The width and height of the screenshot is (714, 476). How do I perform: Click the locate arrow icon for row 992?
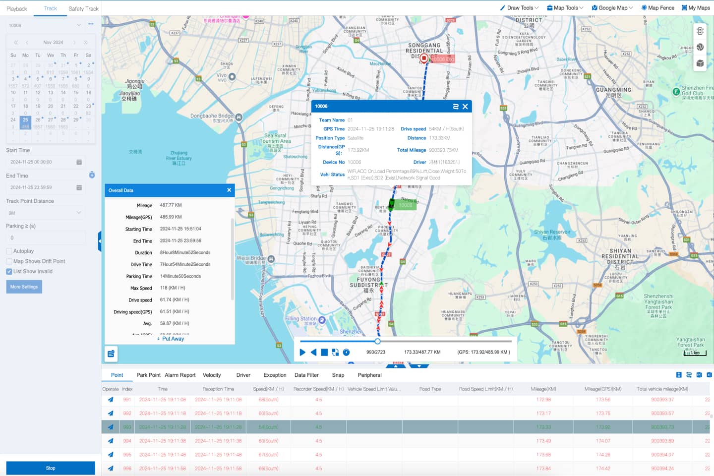click(x=111, y=414)
